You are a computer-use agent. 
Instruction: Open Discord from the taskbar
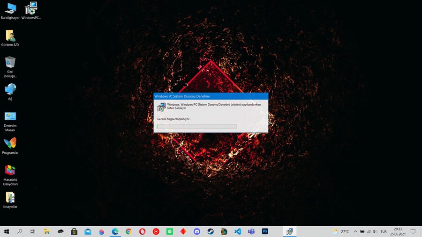point(197,231)
